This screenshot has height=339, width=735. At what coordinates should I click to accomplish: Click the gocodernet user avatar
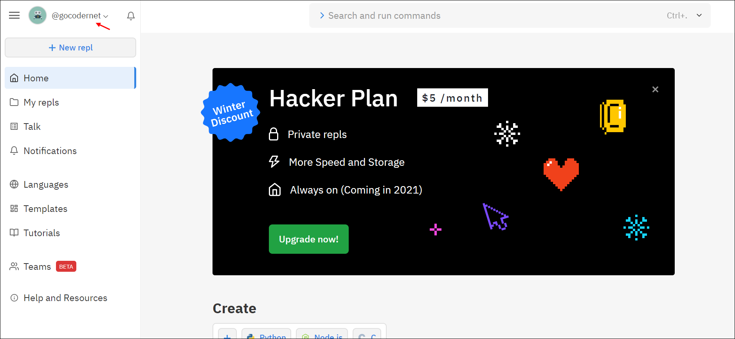[x=38, y=15]
